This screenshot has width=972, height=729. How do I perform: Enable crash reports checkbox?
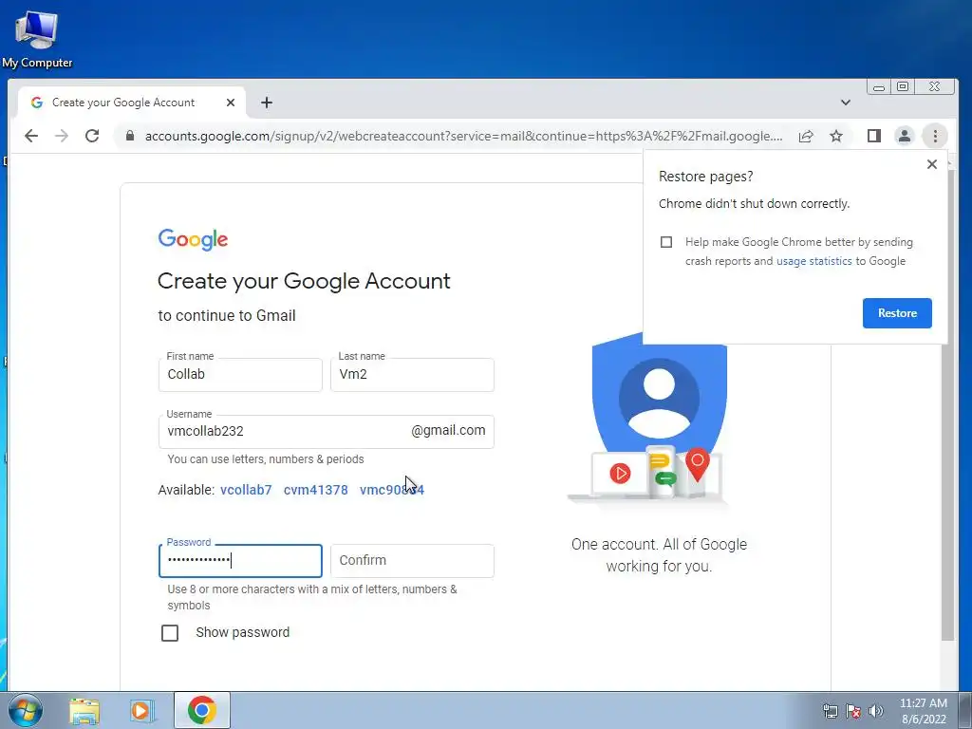666,242
